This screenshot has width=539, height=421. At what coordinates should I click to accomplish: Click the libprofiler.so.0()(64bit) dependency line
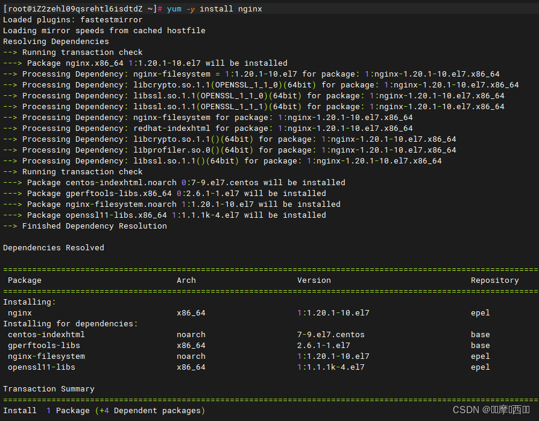pyautogui.click(x=230, y=150)
